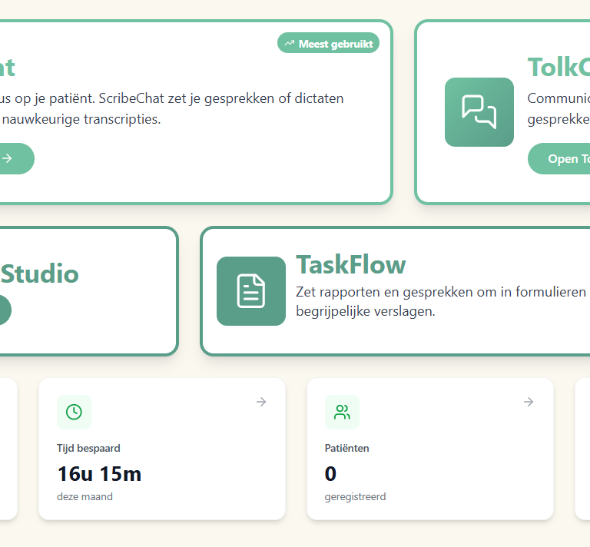Click the round button in Studio card
The width and height of the screenshot is (590, 547).
(x=5, y=310)
